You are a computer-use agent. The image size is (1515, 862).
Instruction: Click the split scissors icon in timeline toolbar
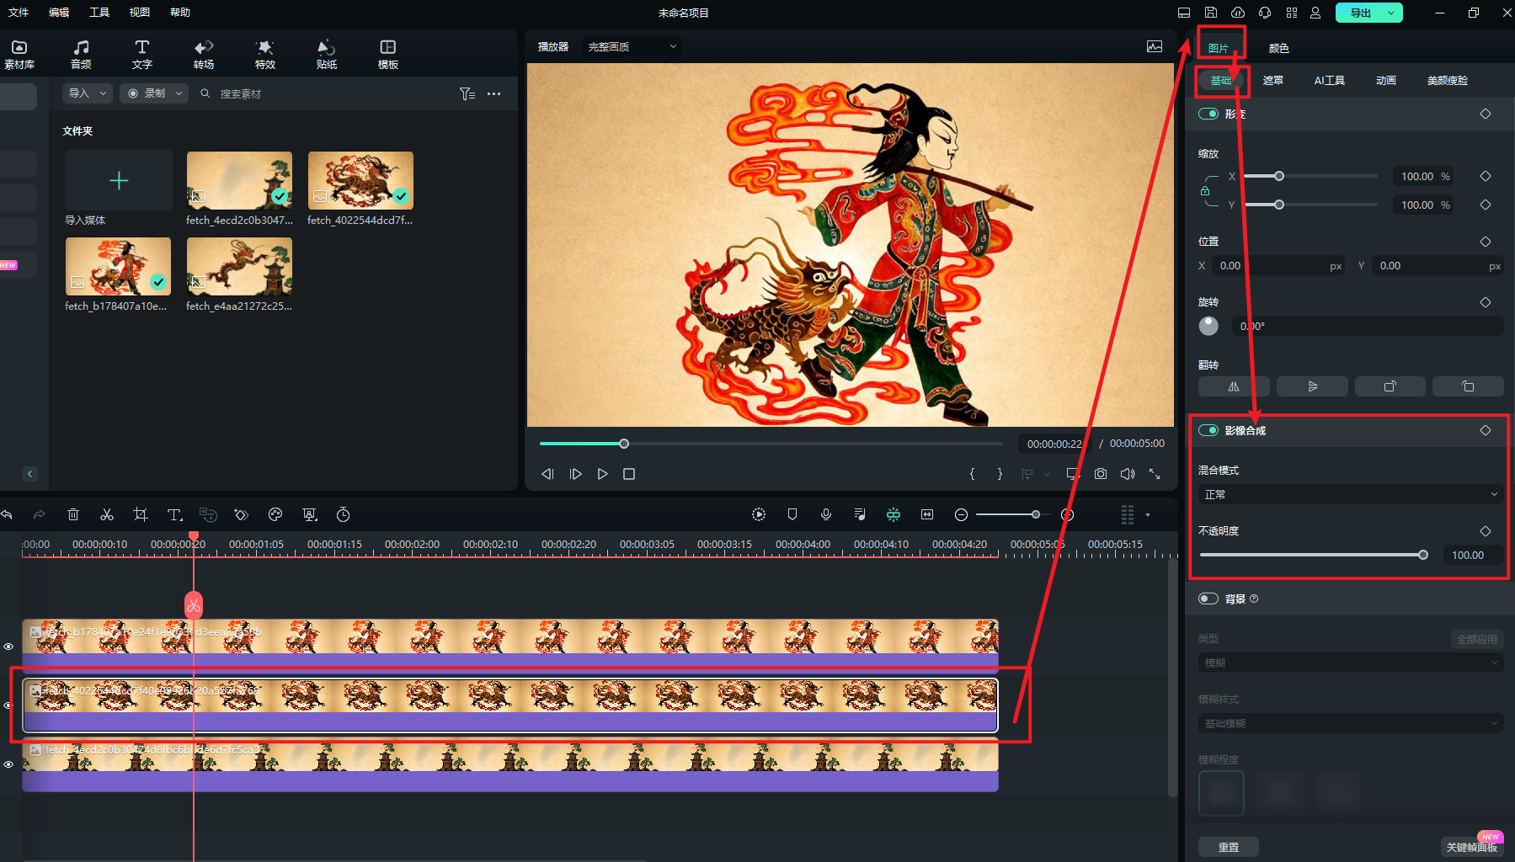tap(107, 514)
